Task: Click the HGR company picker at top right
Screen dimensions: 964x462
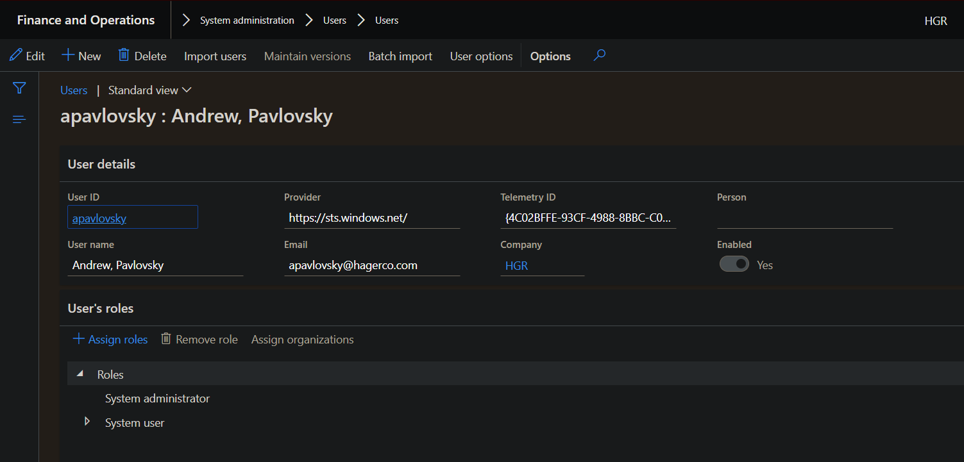Action: [x=936, y=21]
